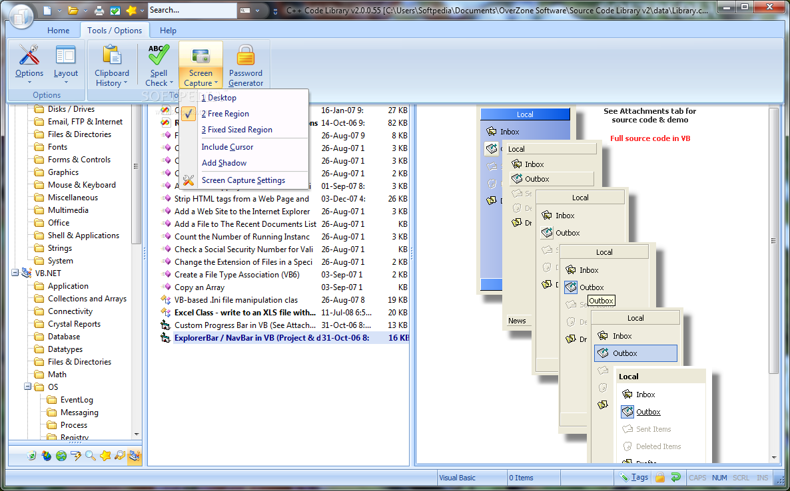Click the Screen Capture ribbon button
Viewport: 790px width, 491px height.
pos(200,65)
